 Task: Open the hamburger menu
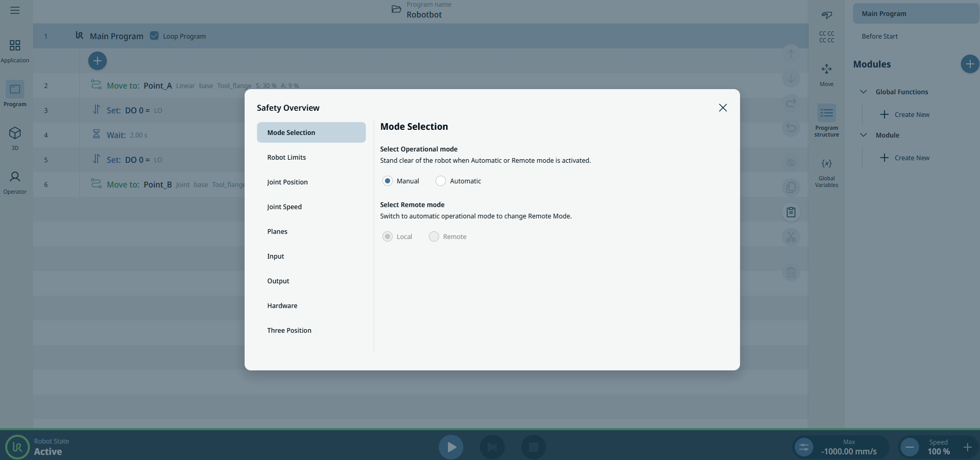coord(15,10)
